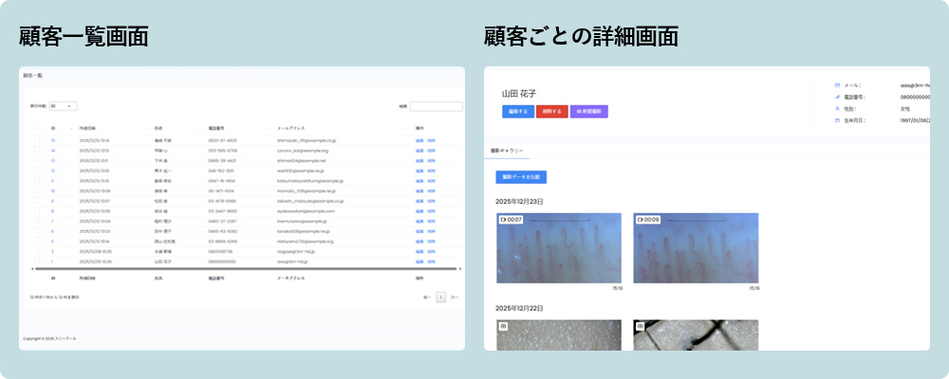Click into the 検索 search field

[x=436, y=106]
